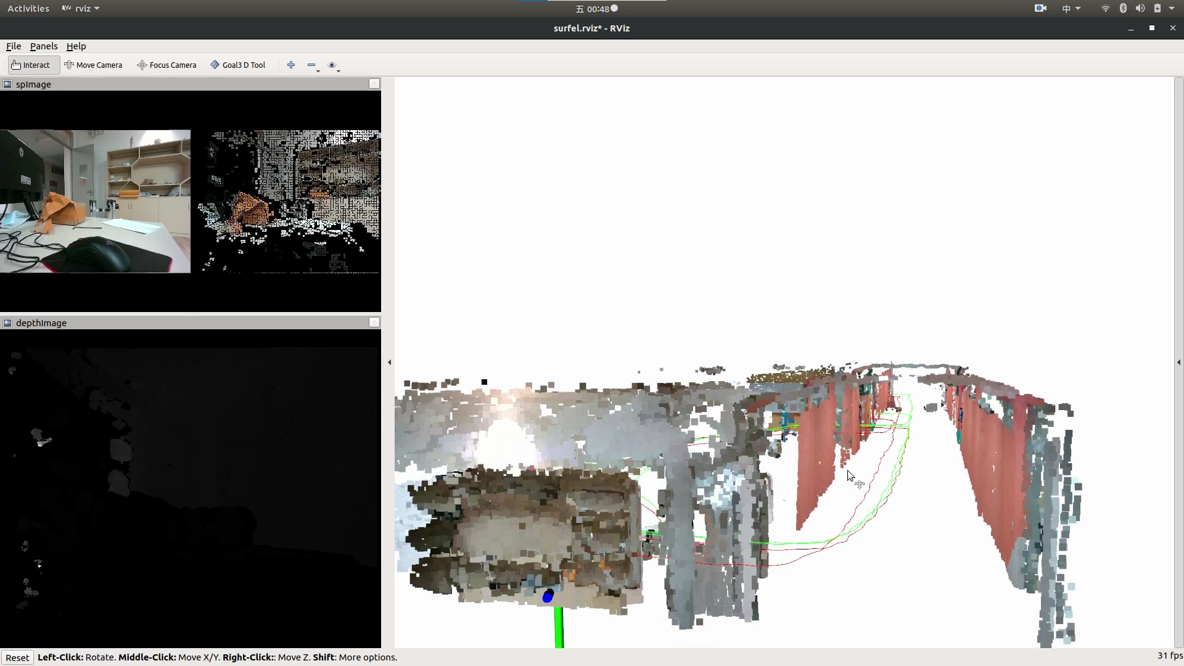Open the File menu
1184x666 pixels.
(13, 46)
